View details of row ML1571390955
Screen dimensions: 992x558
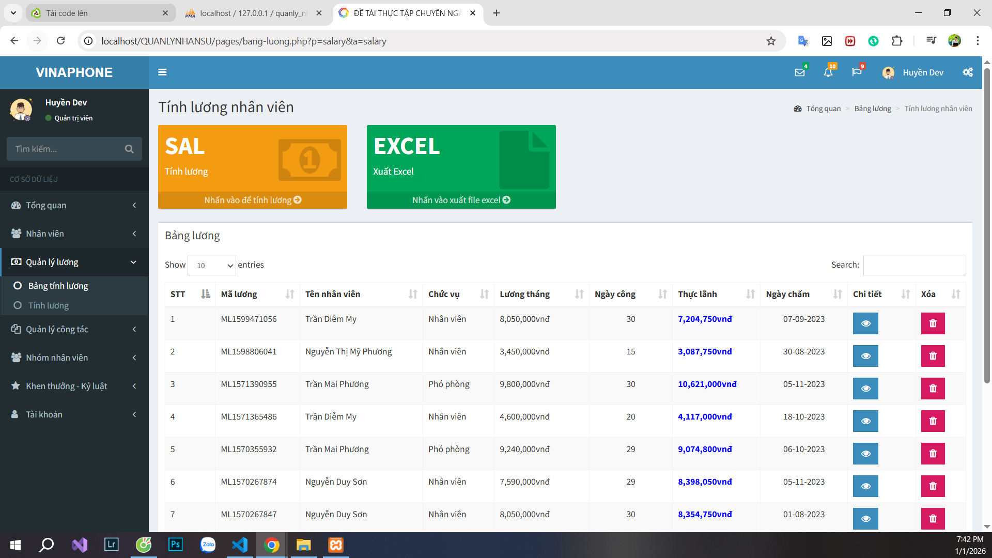point(865,389)
